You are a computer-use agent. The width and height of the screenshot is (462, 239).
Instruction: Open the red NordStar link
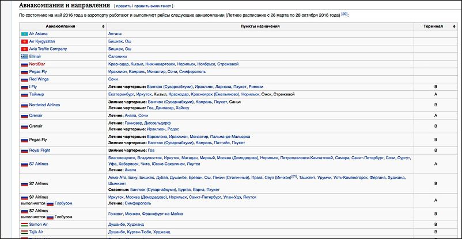[37, 64]
